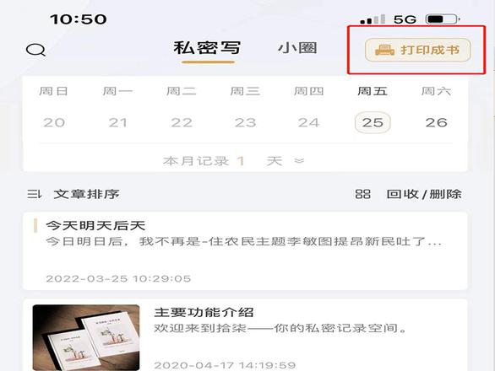Open the 主要功能介绍 article title
Image resolution: width=495 pixels, height=371 pixels.
click(x=204, y=312)
